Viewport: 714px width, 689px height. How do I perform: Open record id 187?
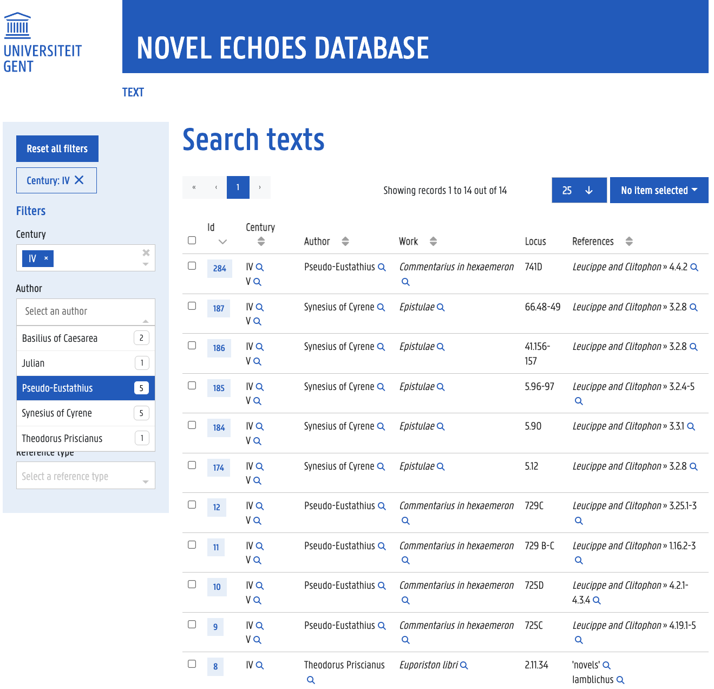coord(219,308)
